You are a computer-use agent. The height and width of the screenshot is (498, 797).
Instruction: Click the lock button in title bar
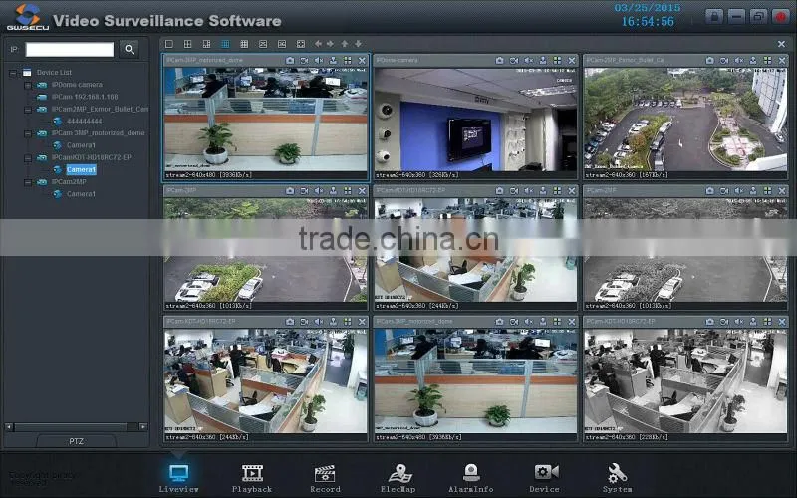[x=714, y=16]
